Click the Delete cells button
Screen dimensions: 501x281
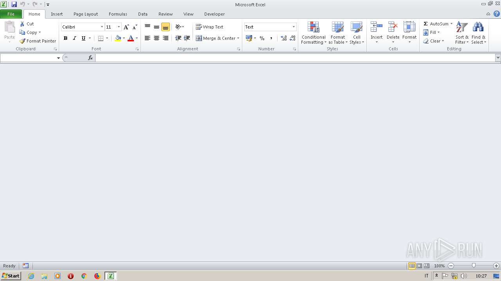[393, 33]
